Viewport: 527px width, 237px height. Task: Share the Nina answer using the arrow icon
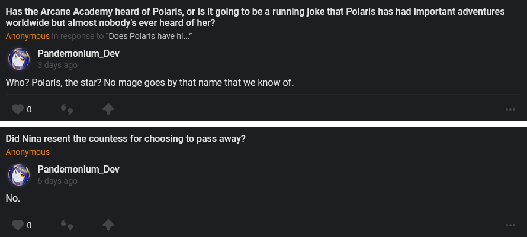[x=108, y=225]
